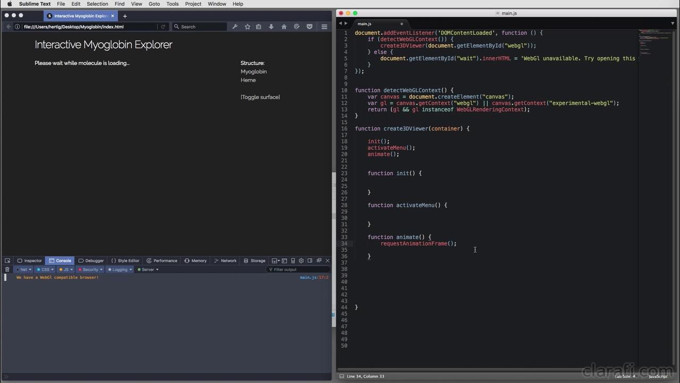This screenshot has height=383, width=680.
Task: Open the Firefox hamburger menu
Action: (324, 27)
